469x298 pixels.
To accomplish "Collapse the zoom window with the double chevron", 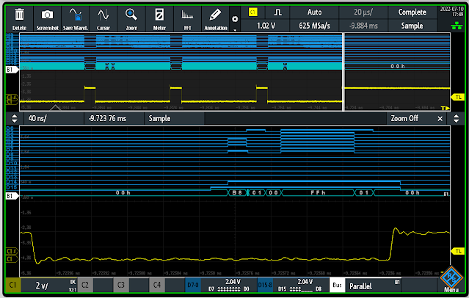I will point(14,118).
